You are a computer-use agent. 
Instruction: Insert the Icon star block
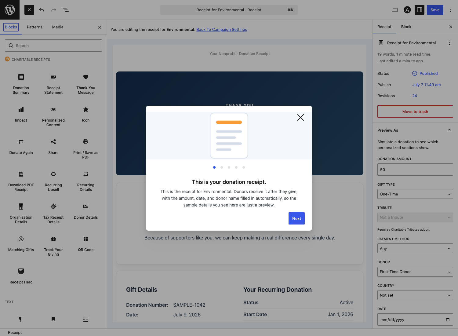[86, 115]
